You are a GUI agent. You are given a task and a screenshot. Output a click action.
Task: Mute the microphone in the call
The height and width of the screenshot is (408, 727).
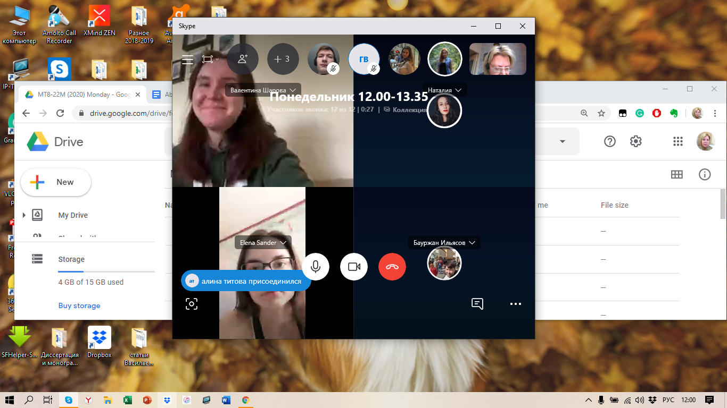pyautogui.click(x=316, y=267)
